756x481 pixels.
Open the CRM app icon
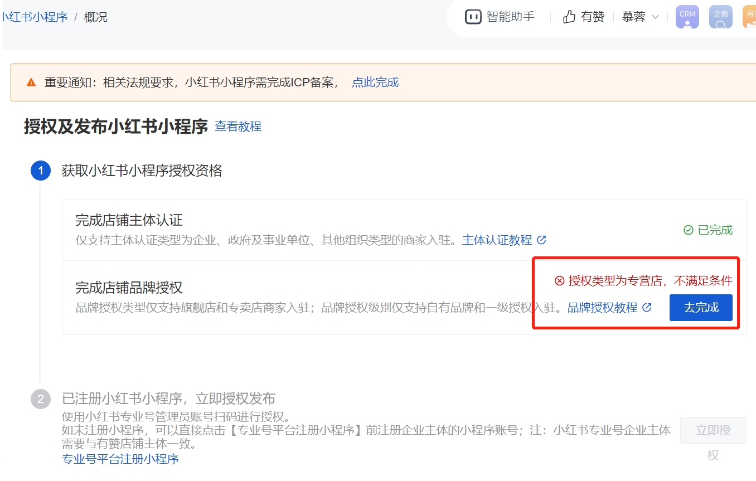tap(687, 17)
